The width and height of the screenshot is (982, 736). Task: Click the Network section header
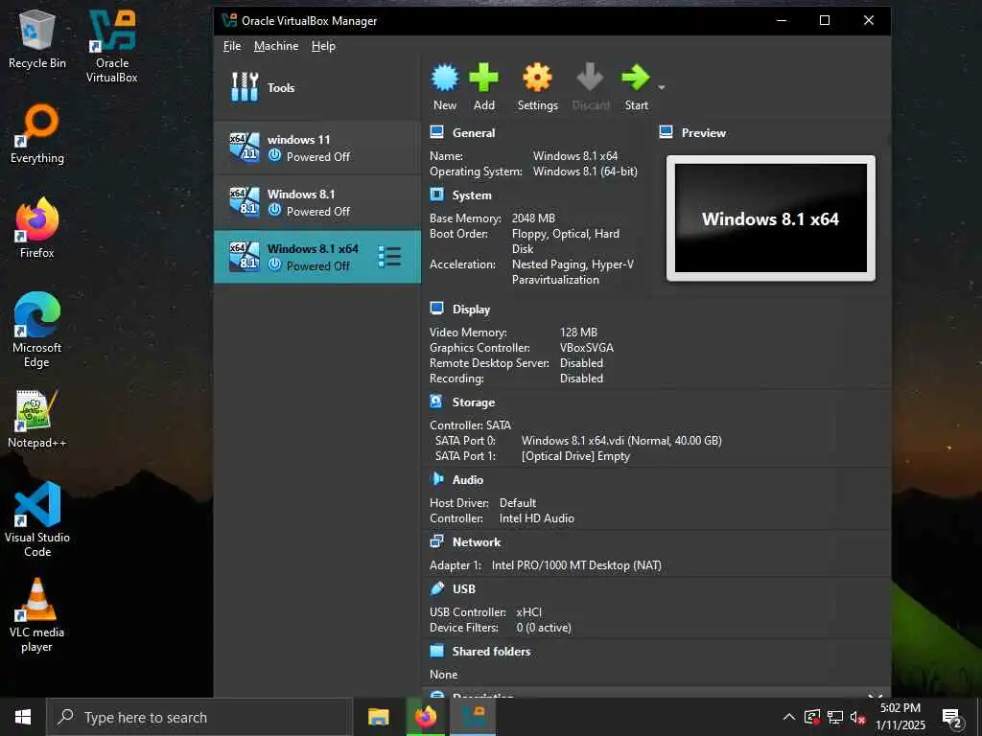pos(477,542)
